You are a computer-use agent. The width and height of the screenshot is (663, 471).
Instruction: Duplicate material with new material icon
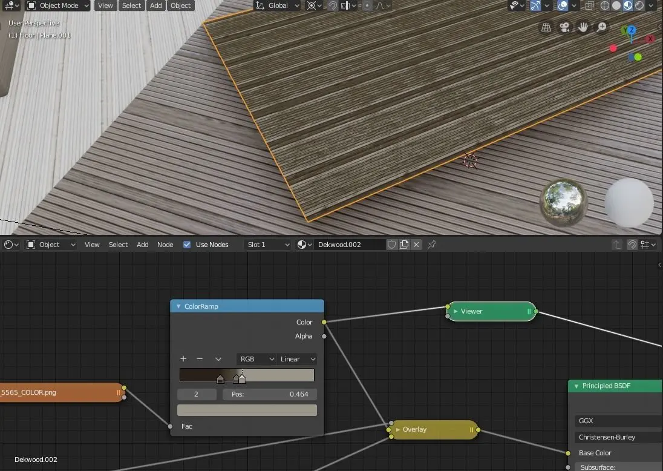[x=404, y=245]
